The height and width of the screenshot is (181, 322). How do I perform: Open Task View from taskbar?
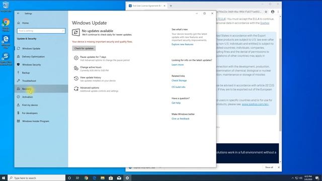77,178
